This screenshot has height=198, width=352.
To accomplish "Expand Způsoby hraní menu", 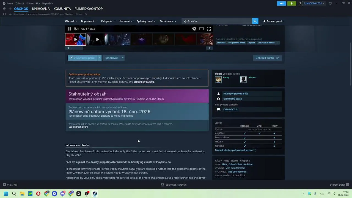I will (146, 21).
